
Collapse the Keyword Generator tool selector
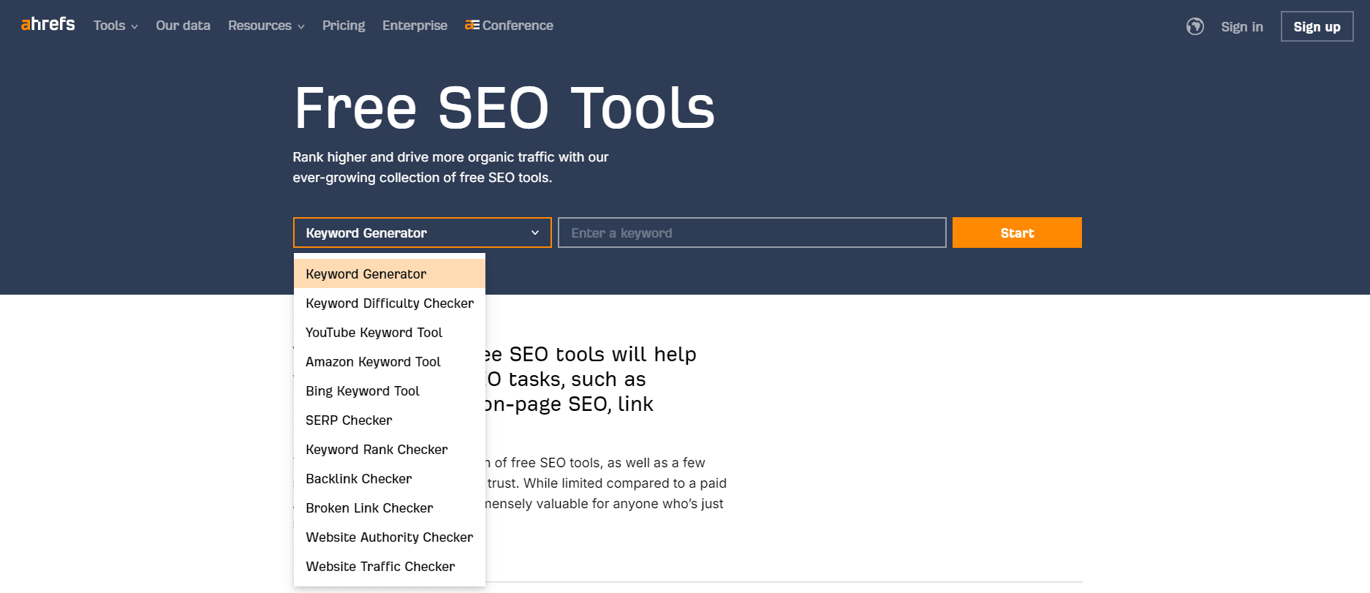422,233
